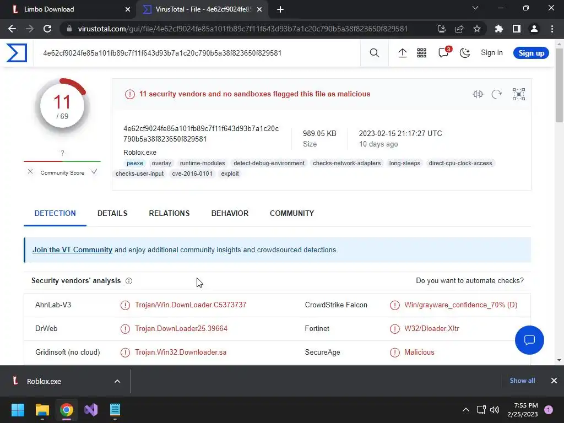Switch to the RELATIONS tab
Image resolution: width=564 pixels, height=423 pixels.
click(169, 213)
